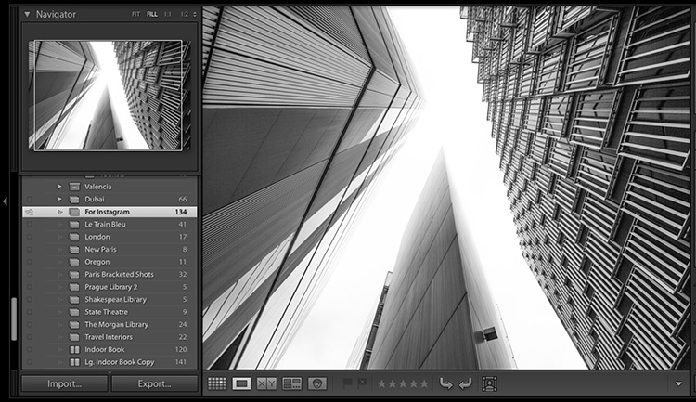Click the Import... button
This screenshot has height=402, width=696.
(64, 383)
